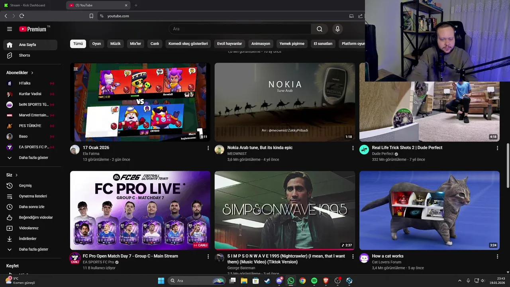Open the beIN SPORTS subscription channel

click(x=30, y=104)
